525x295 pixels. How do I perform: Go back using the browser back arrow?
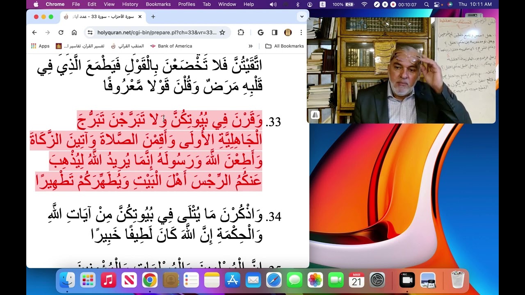click(34, 32)
